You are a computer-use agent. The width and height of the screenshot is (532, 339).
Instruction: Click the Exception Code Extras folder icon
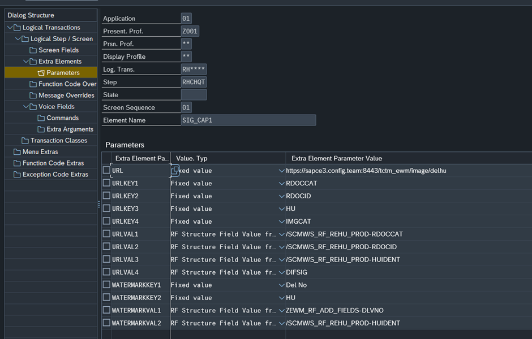pos(17,175)
